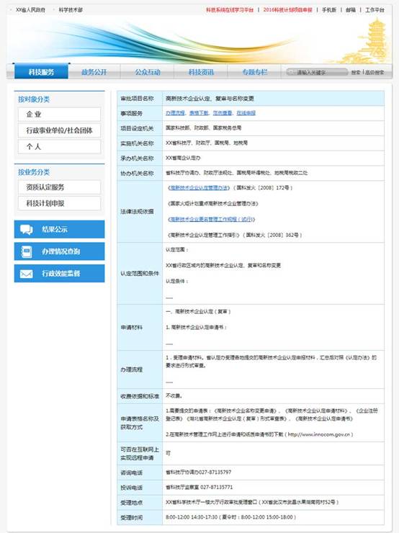Select 企业 under 按对象分类

click(x=60, y=115)
